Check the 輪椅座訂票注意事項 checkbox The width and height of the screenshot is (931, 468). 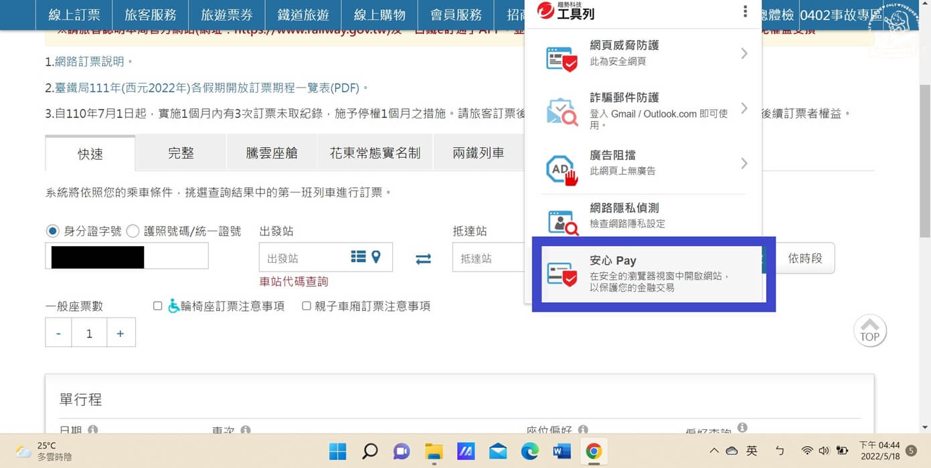click(158, 306)
